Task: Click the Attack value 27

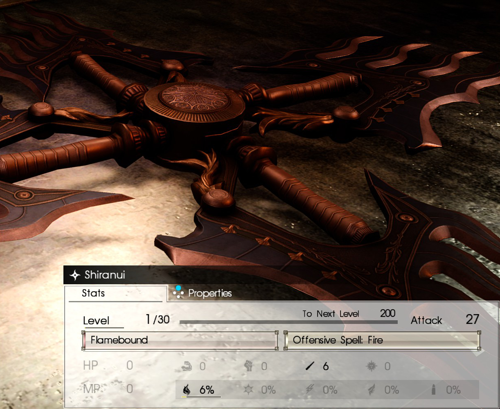Action: click(x=472, y=319)
